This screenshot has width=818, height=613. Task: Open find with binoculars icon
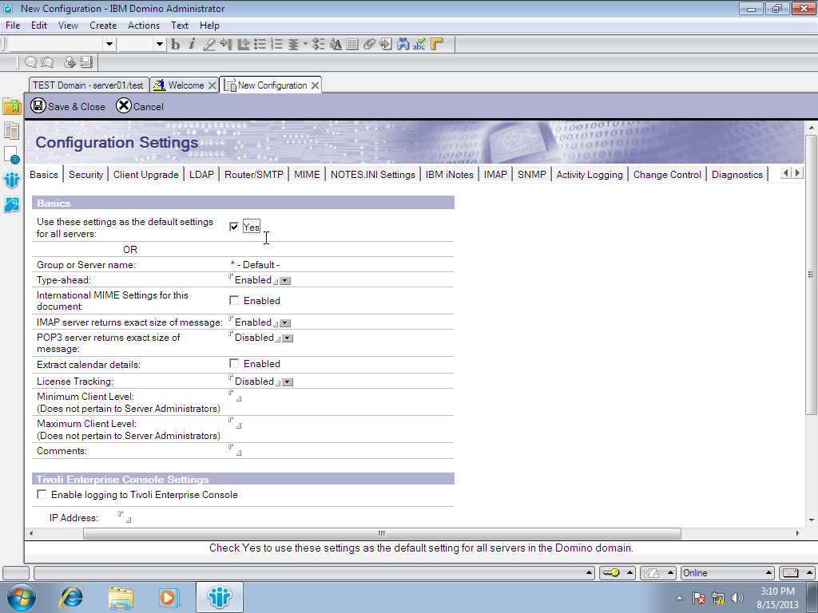[403, 45]
